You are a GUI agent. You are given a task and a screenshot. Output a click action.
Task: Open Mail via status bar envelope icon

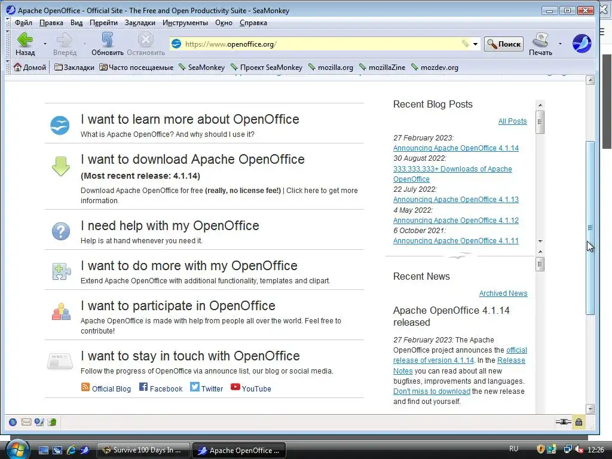pos(26,422)
